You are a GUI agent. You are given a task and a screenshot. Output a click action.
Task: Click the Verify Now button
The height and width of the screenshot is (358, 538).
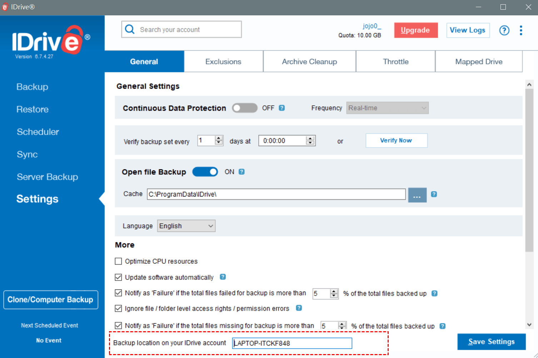396,140
